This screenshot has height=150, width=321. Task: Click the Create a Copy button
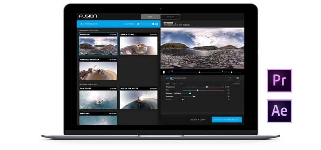[x=197, y=120]
